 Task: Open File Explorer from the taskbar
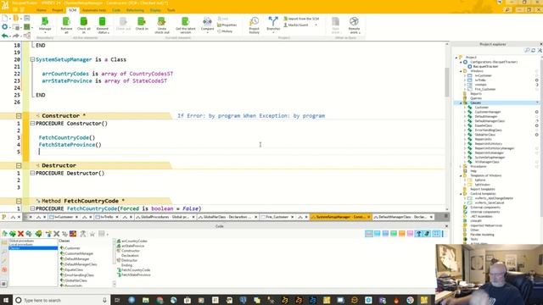145,300
